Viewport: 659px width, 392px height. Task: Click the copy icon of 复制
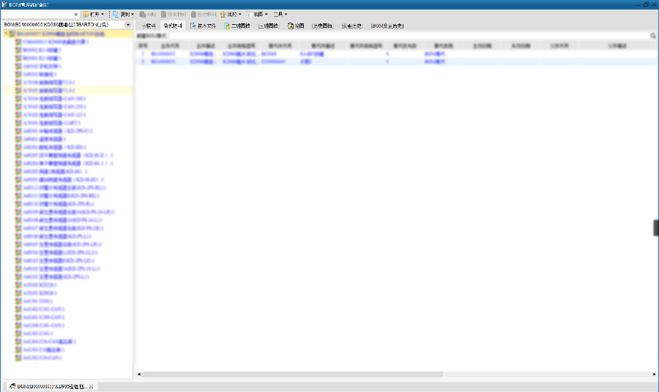pyautogui.click(x=116, y=15)
